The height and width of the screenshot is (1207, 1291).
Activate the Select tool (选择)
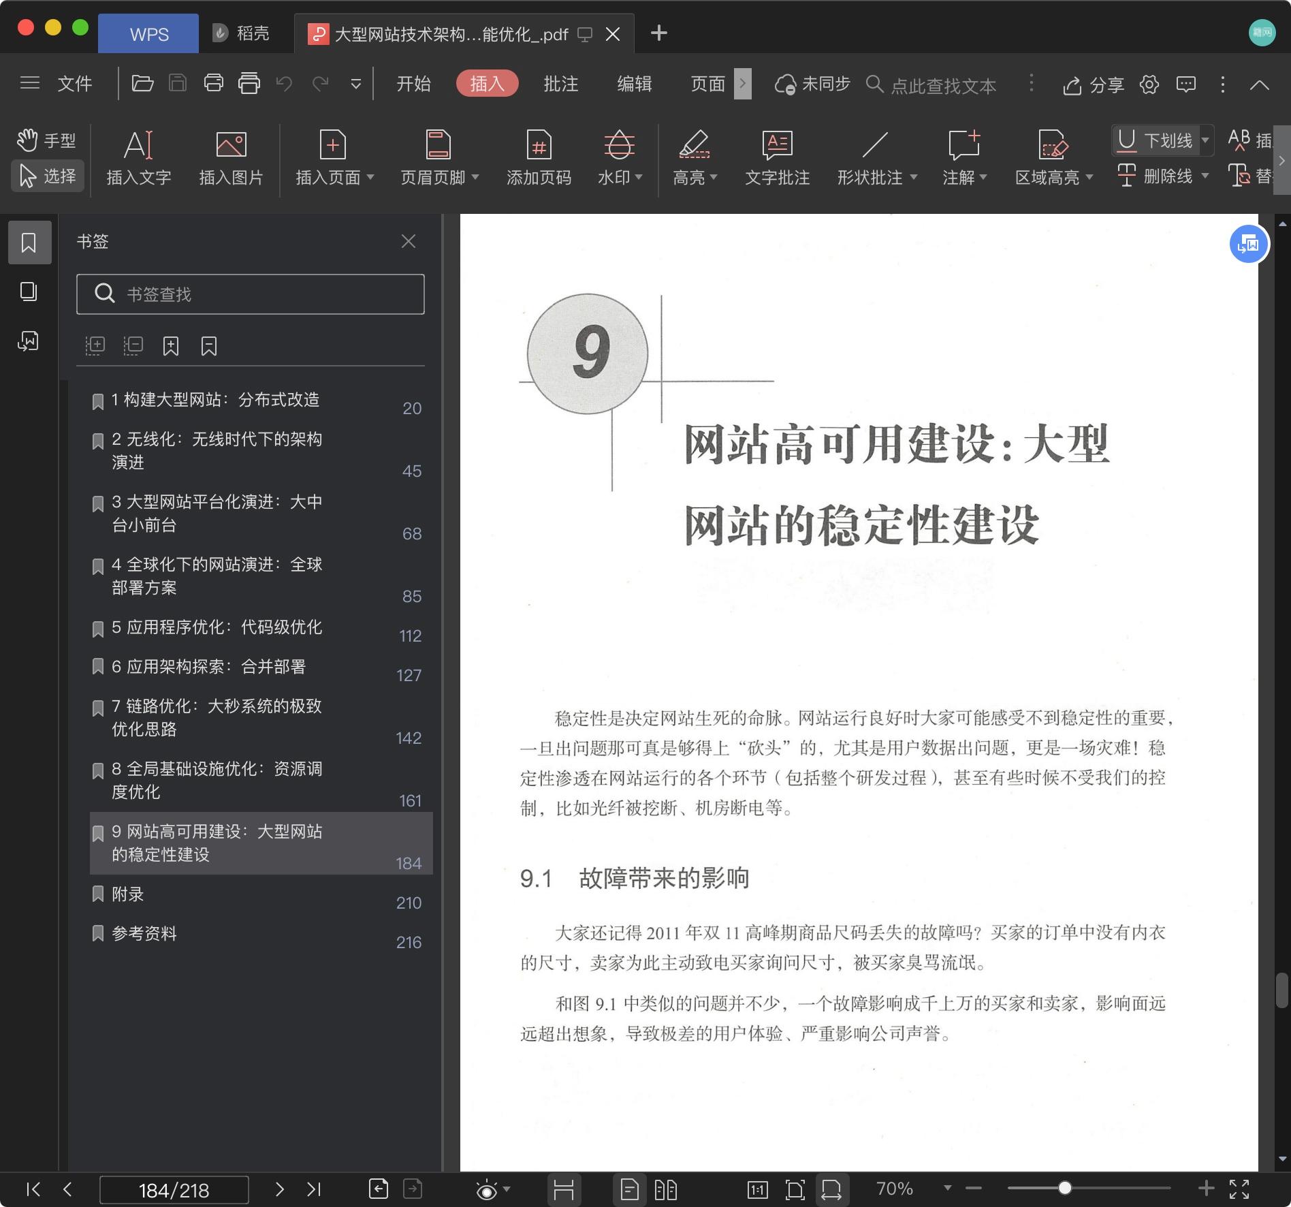click(48, 176)
